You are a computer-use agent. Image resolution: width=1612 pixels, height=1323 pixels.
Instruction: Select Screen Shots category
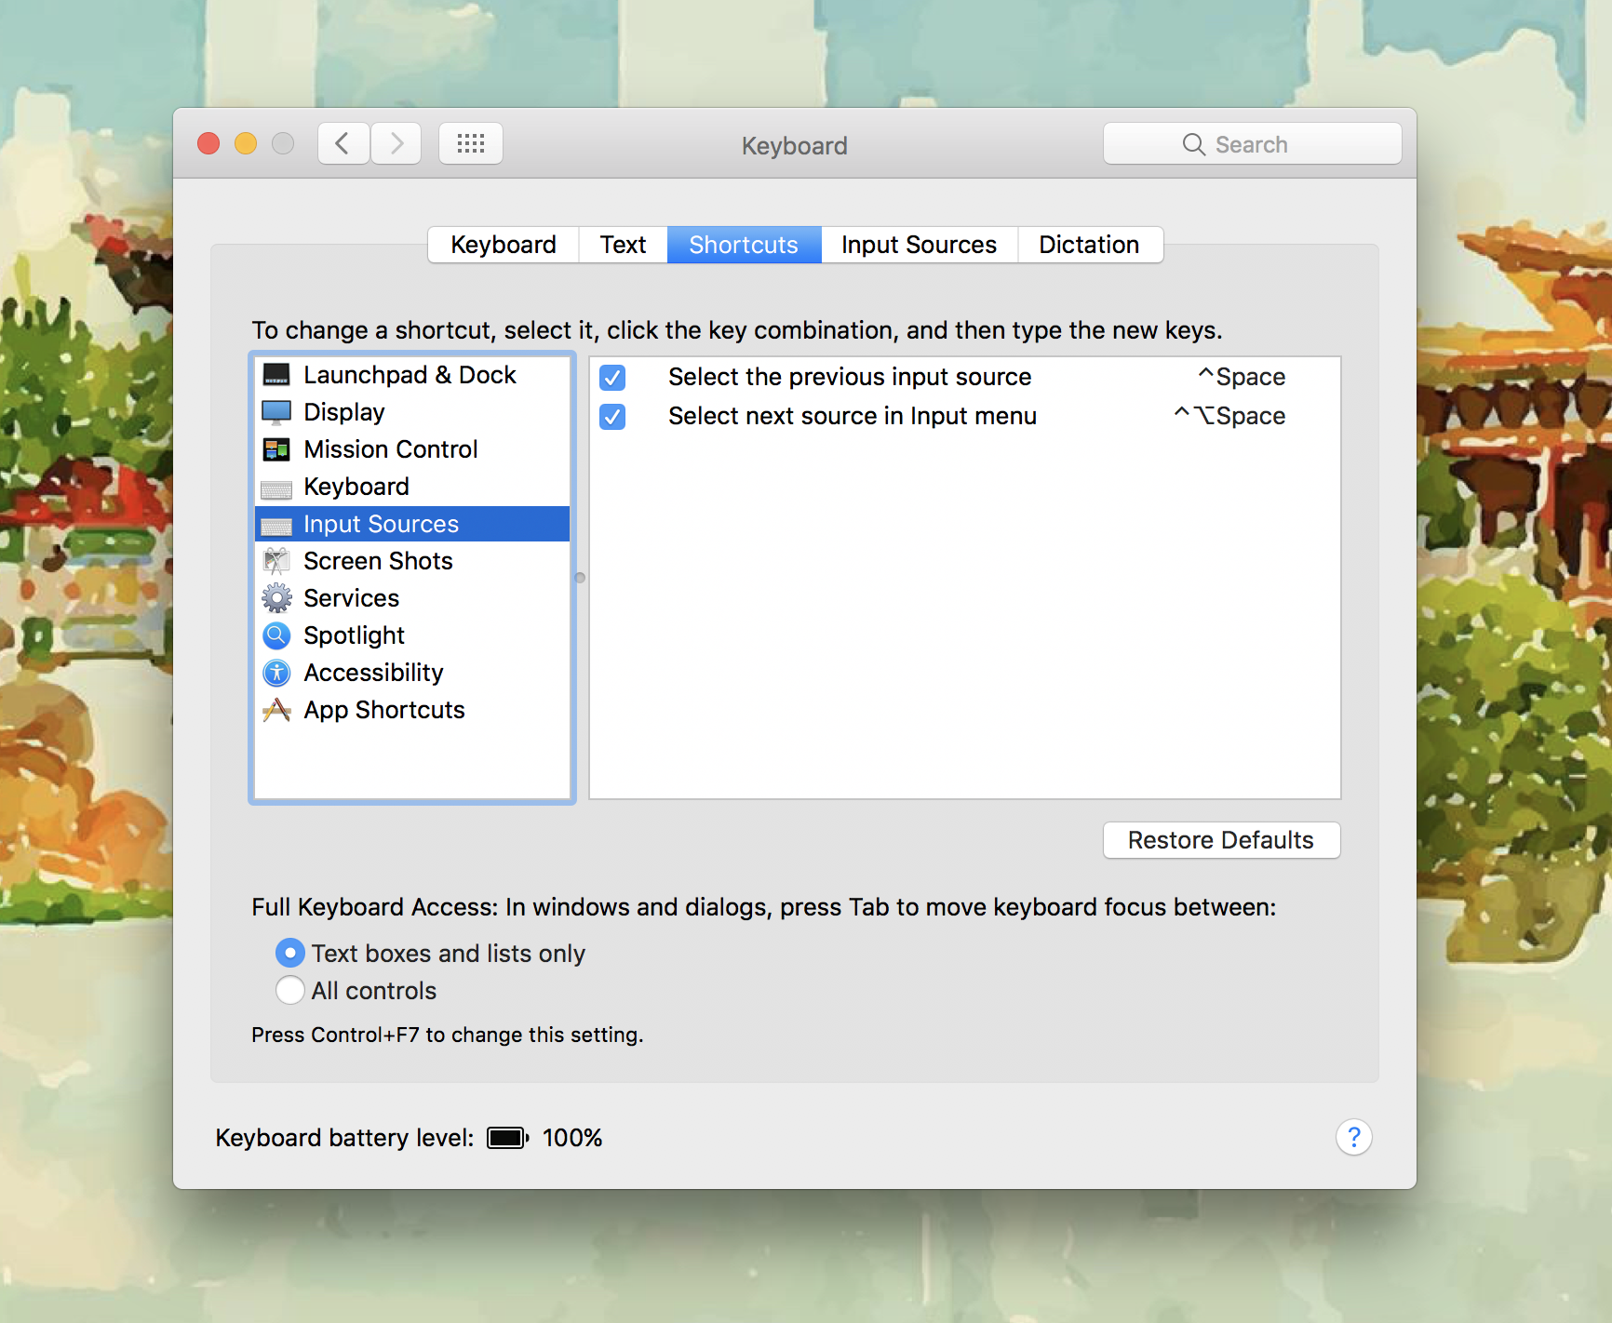tap(412, 561)
